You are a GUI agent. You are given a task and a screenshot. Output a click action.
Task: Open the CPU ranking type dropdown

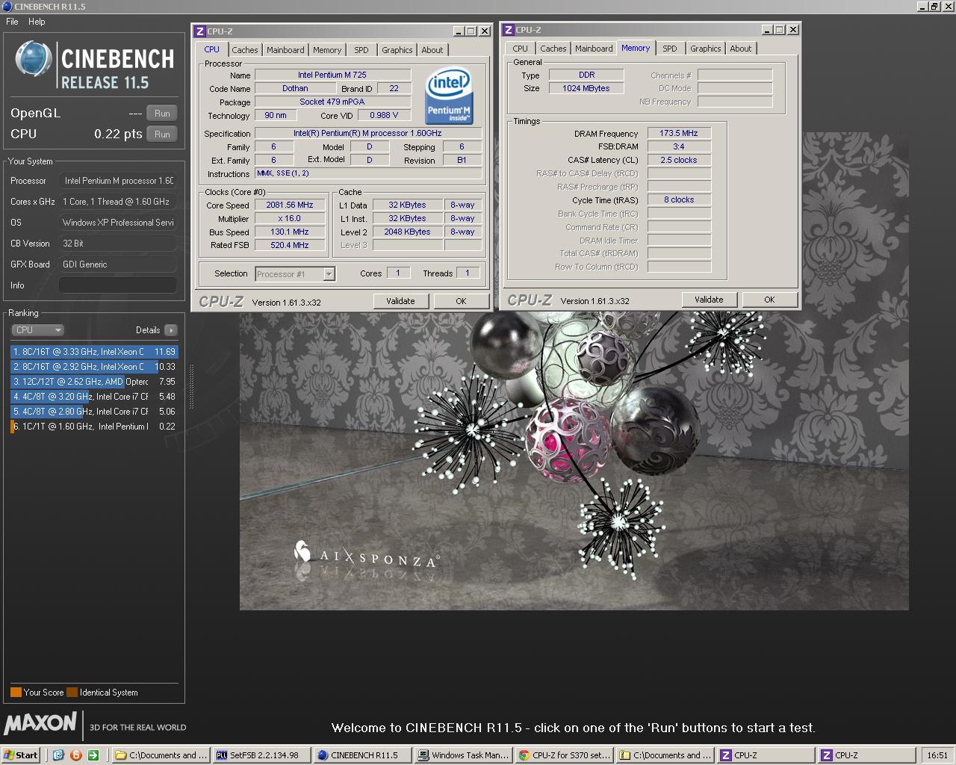click(x=37, y=329)
